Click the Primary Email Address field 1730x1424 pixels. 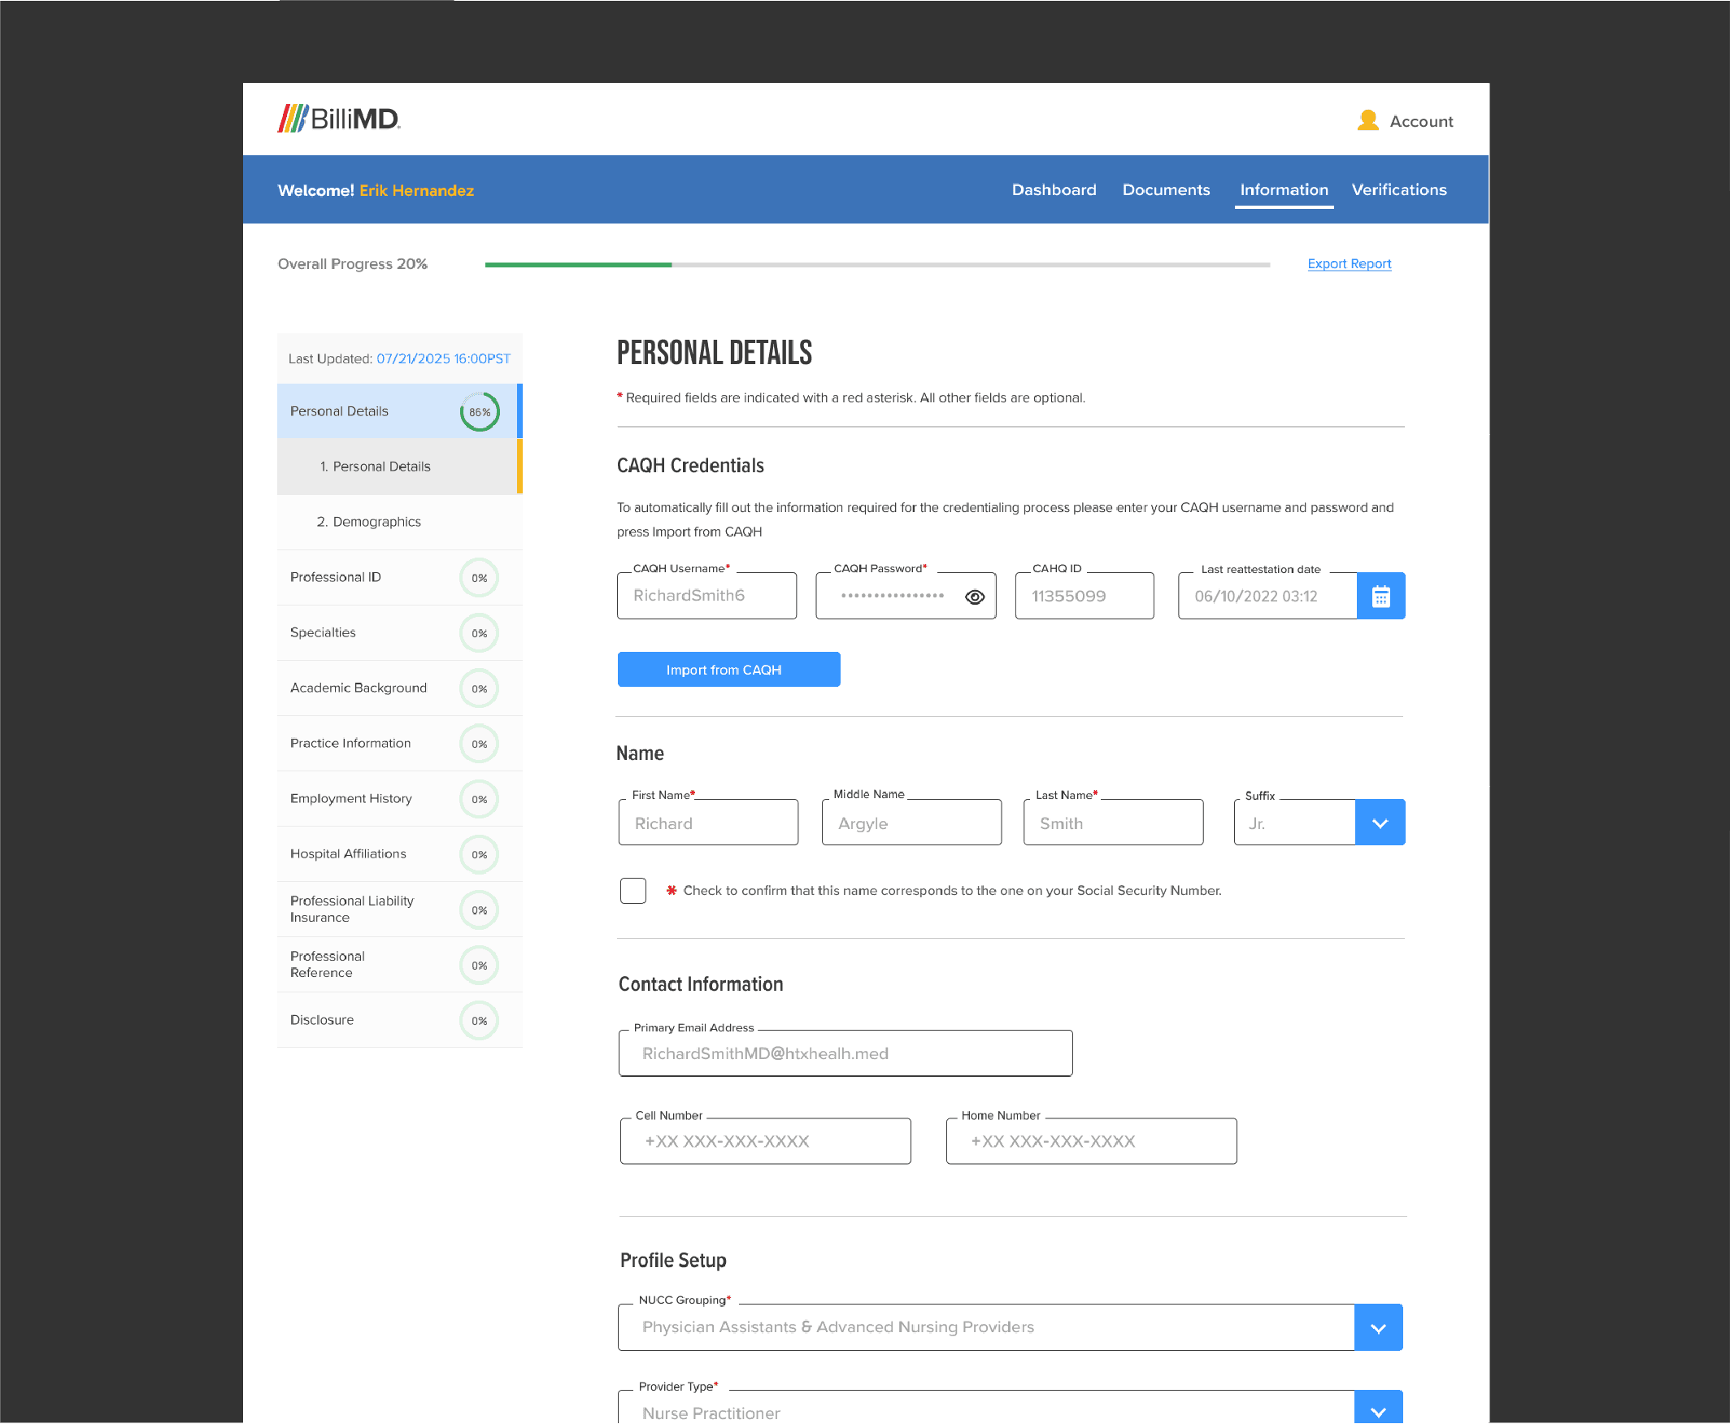845,1053
